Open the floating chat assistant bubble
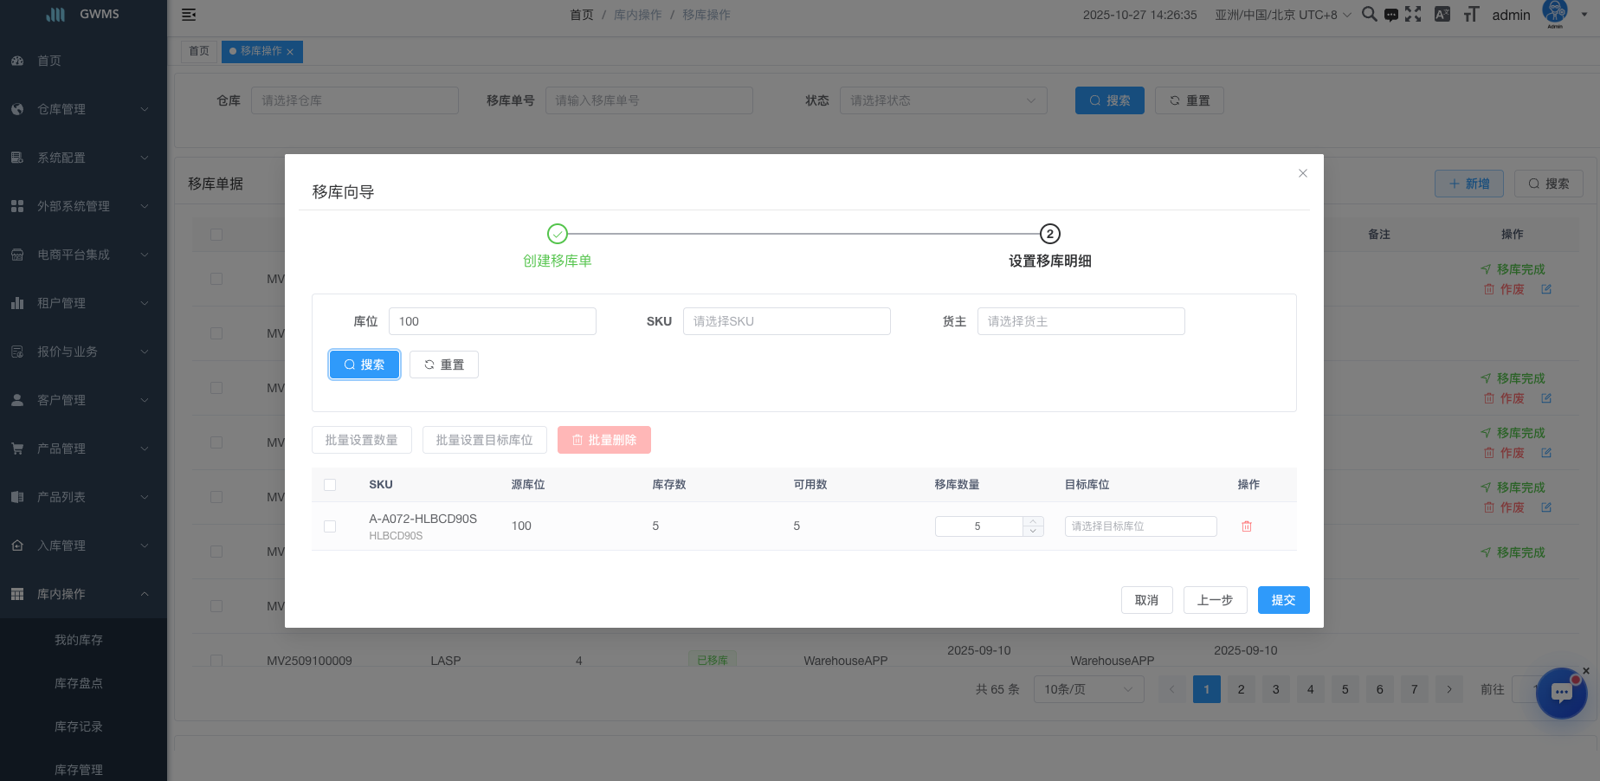1600x781 pixels. pos(1562,694)
